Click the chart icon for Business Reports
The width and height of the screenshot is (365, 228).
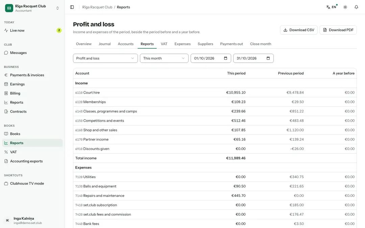point(6,102)
